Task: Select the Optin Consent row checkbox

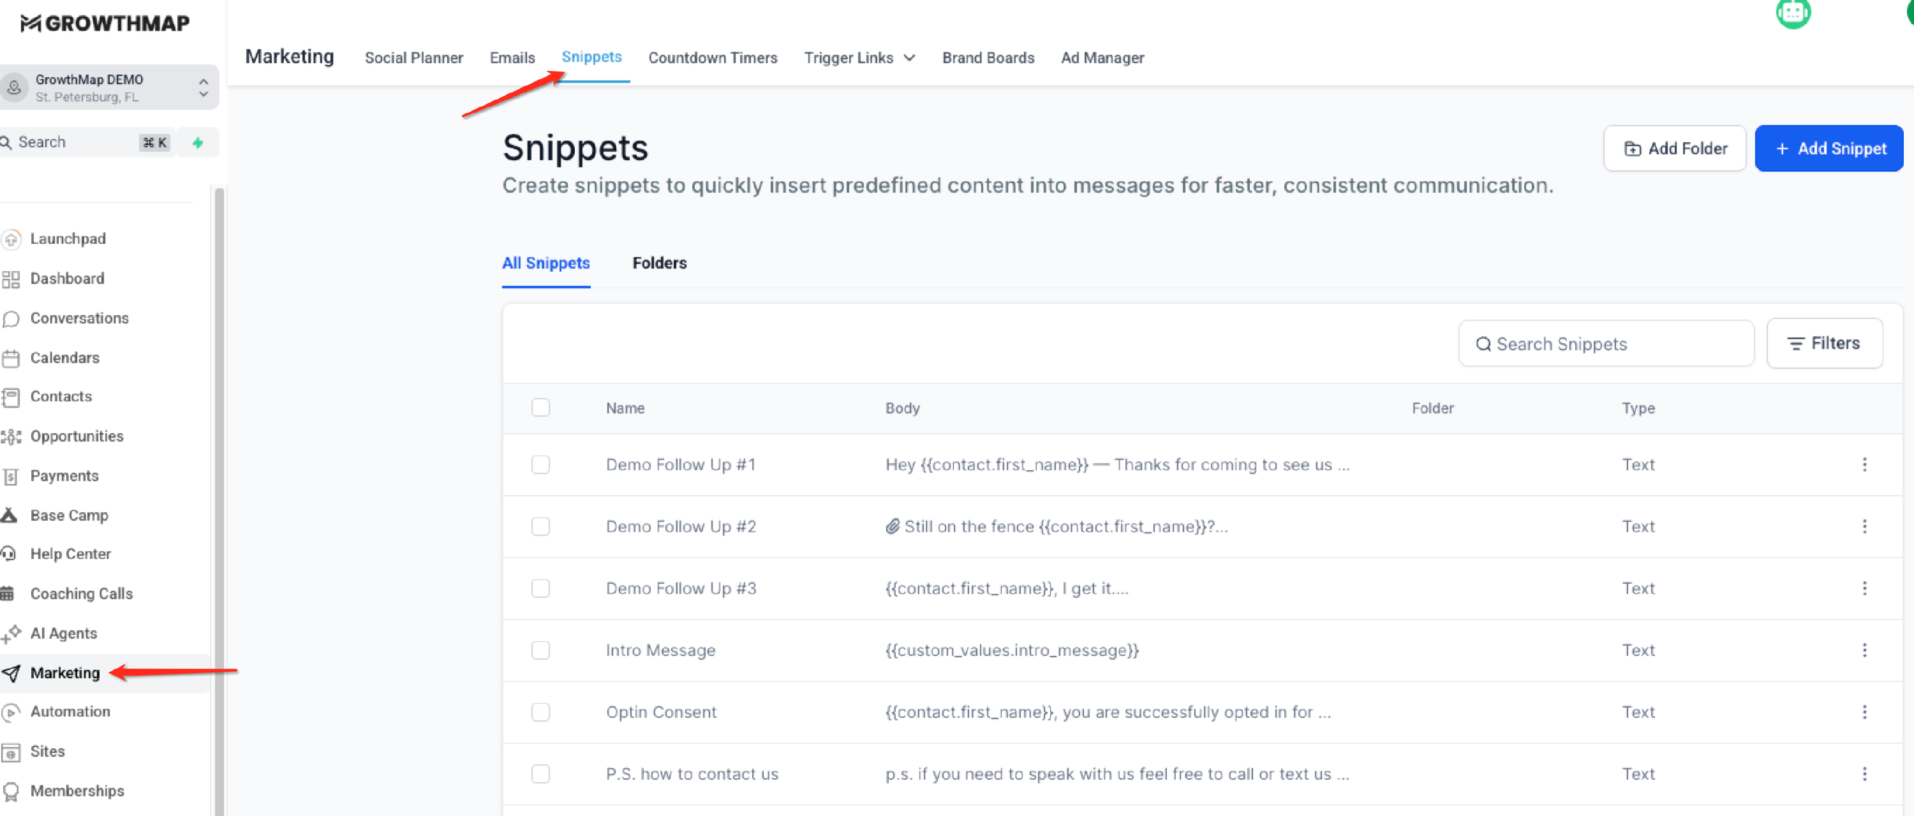Action: (x=540, y=712)
